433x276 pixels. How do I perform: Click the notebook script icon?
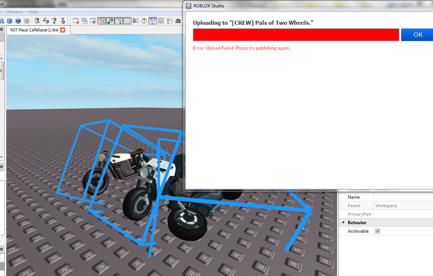click(x=170, y=21)
